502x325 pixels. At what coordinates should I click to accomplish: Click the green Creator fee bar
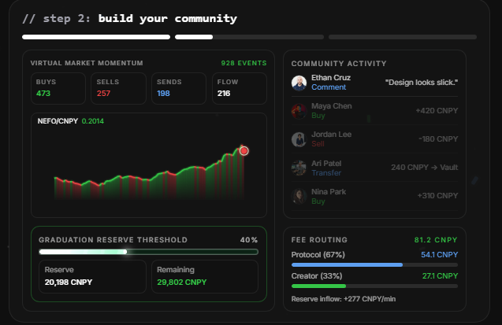pyautogui.click(x=319, y=286)
